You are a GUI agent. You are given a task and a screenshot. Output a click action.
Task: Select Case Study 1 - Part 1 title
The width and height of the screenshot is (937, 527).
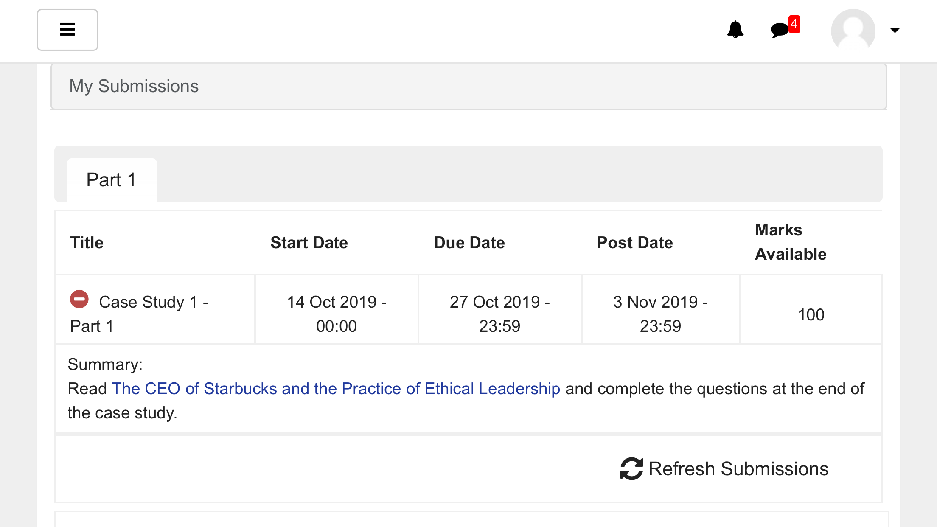[139, 314]
